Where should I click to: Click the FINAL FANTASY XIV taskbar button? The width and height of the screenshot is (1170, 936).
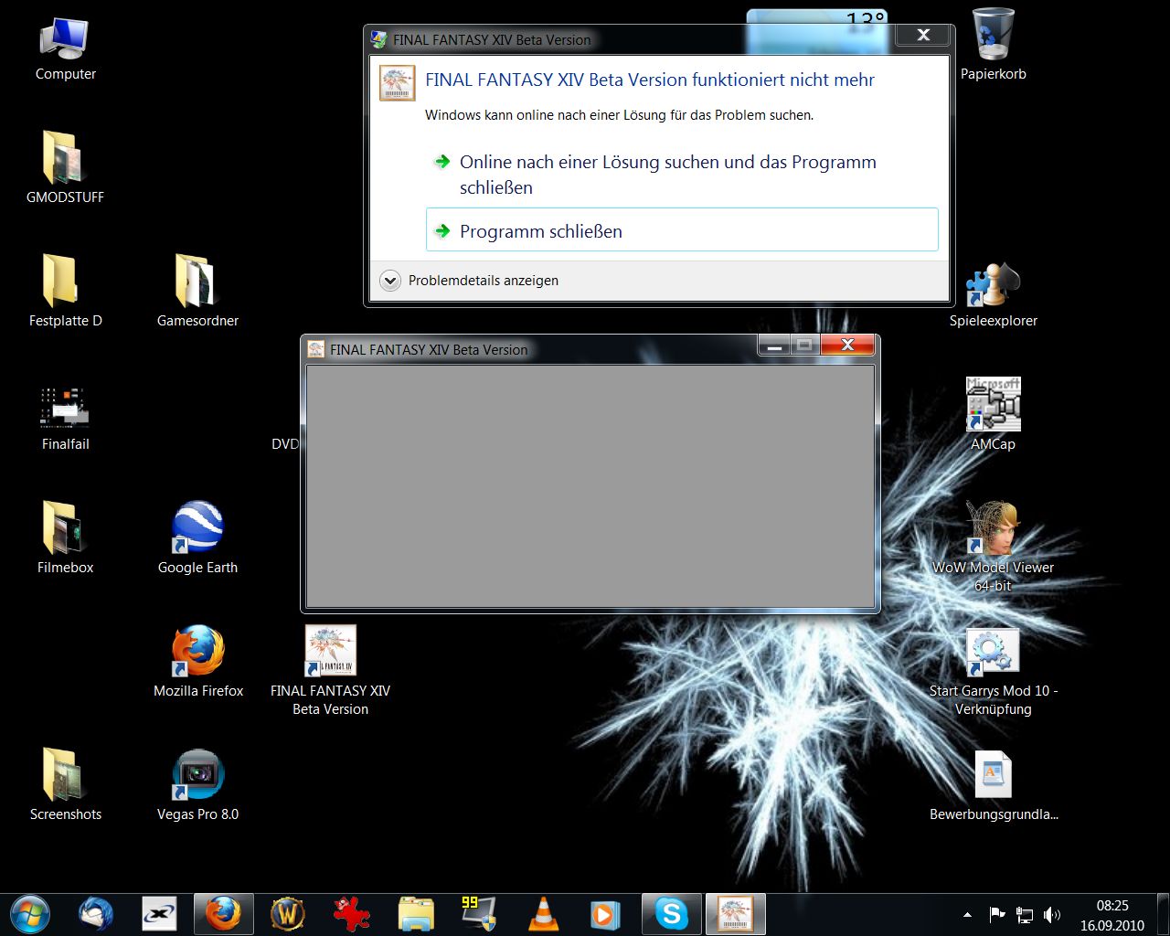point(735,914)
